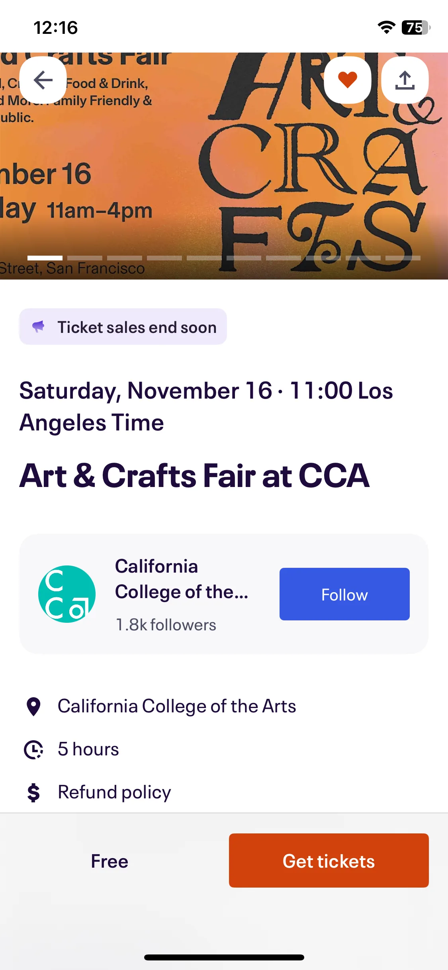The width and height of the screenshot is (448, 970).
Task: Tap the Art & Crafts Fair title
Action: coord(194,475)
